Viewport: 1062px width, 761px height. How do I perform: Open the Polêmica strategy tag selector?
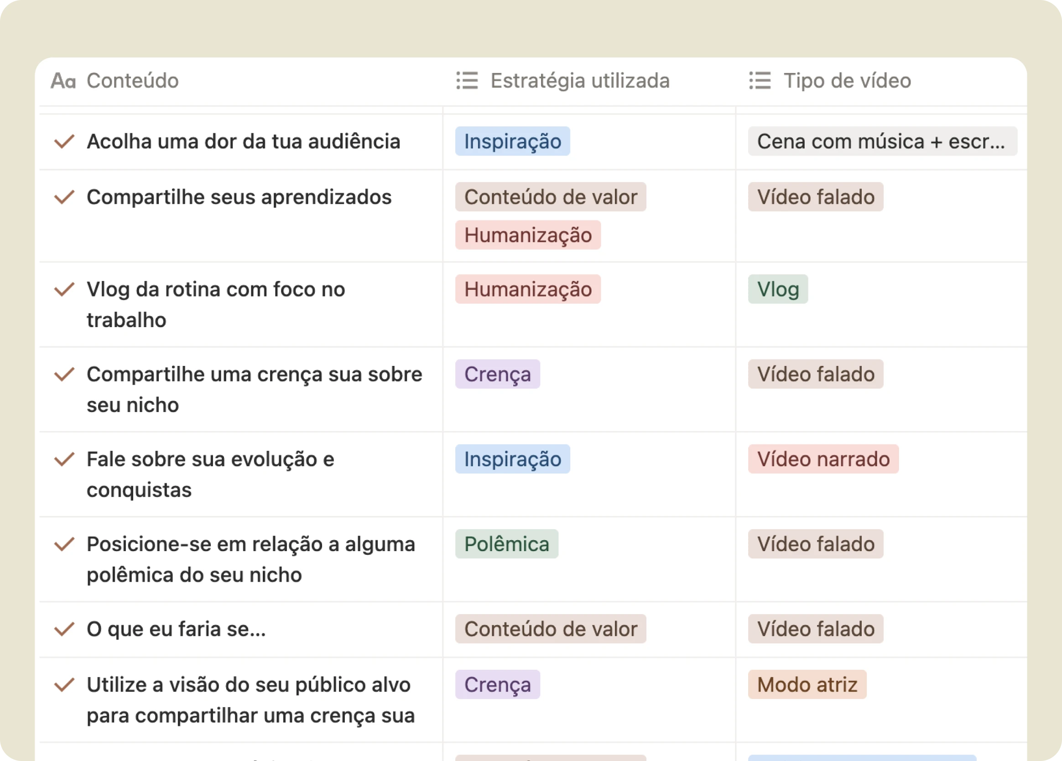coord(507,544)
